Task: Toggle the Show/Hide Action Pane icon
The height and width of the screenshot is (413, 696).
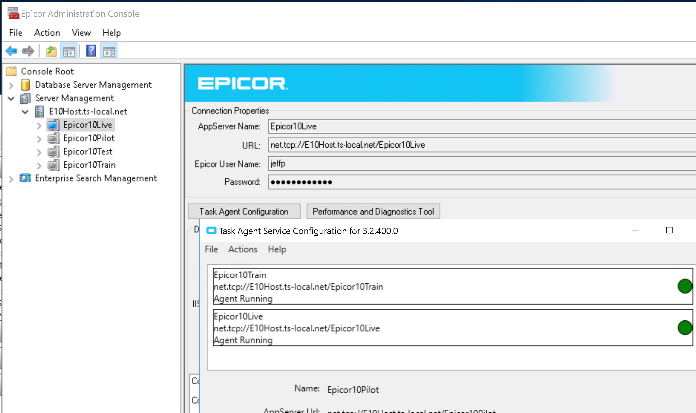Action: tap(109, 50)
